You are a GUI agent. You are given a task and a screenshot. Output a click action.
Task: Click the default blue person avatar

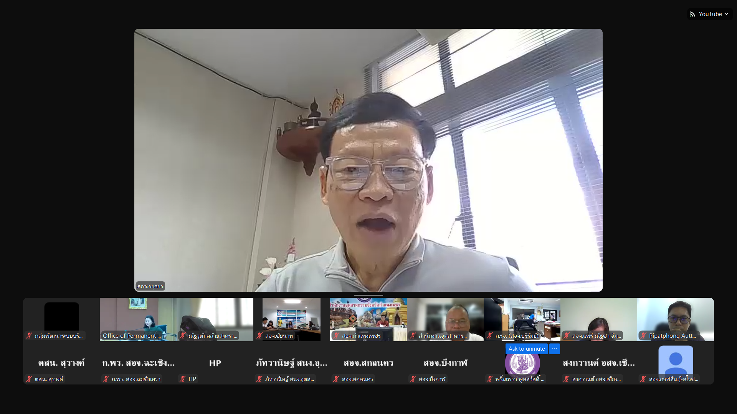pos(676,360)
